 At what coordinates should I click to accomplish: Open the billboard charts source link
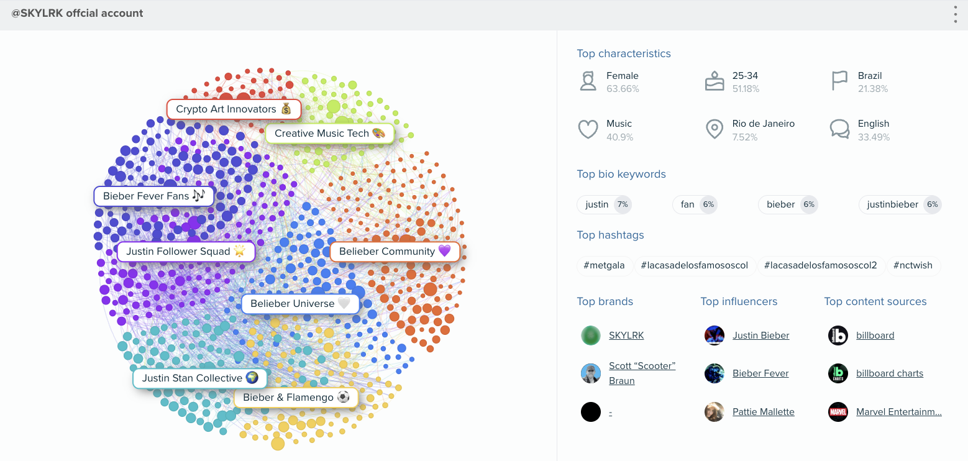(889, 373)
